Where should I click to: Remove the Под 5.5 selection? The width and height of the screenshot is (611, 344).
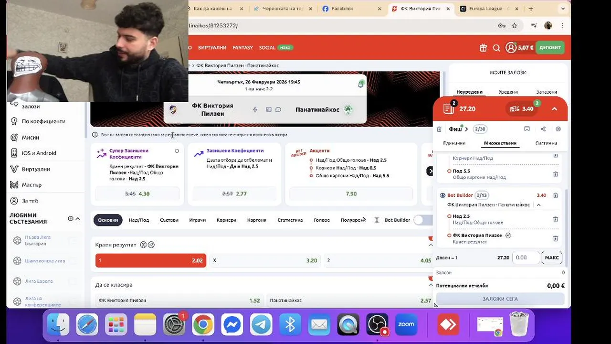(555, 174)
